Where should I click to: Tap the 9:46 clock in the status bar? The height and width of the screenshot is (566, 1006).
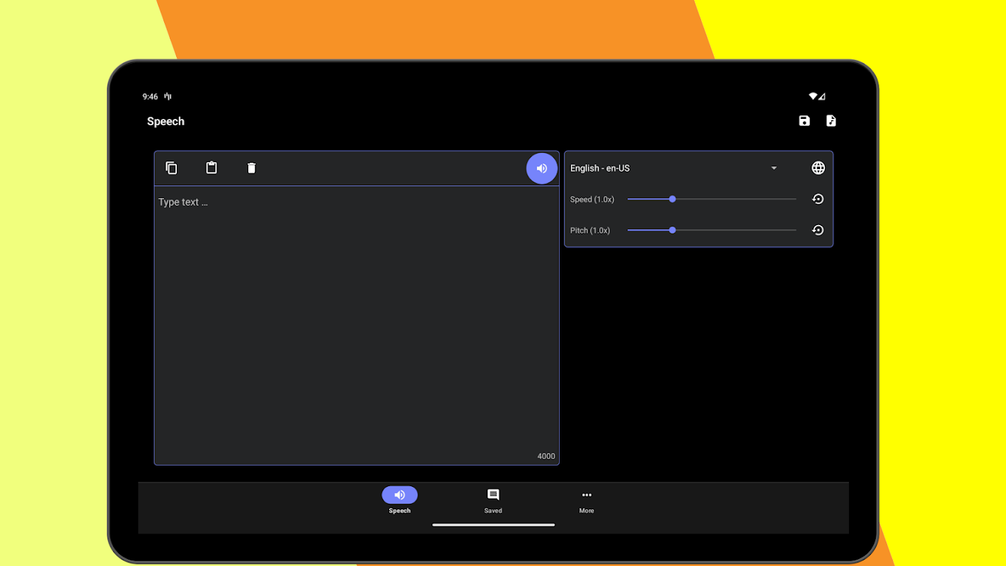point(150,97)
